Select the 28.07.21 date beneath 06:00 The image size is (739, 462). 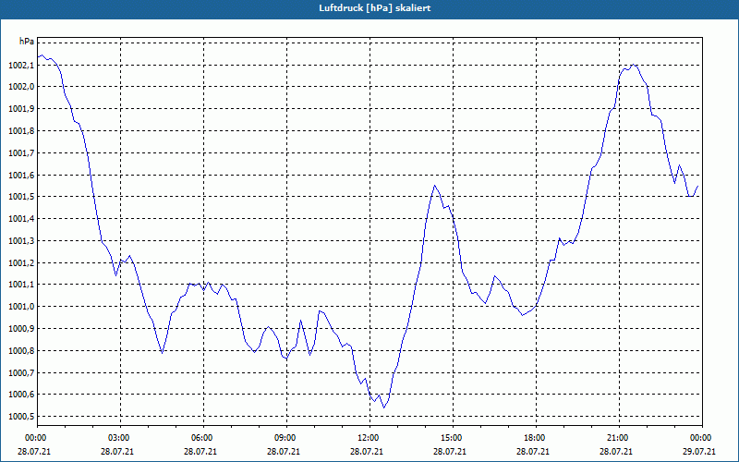[x=200, y=452]
